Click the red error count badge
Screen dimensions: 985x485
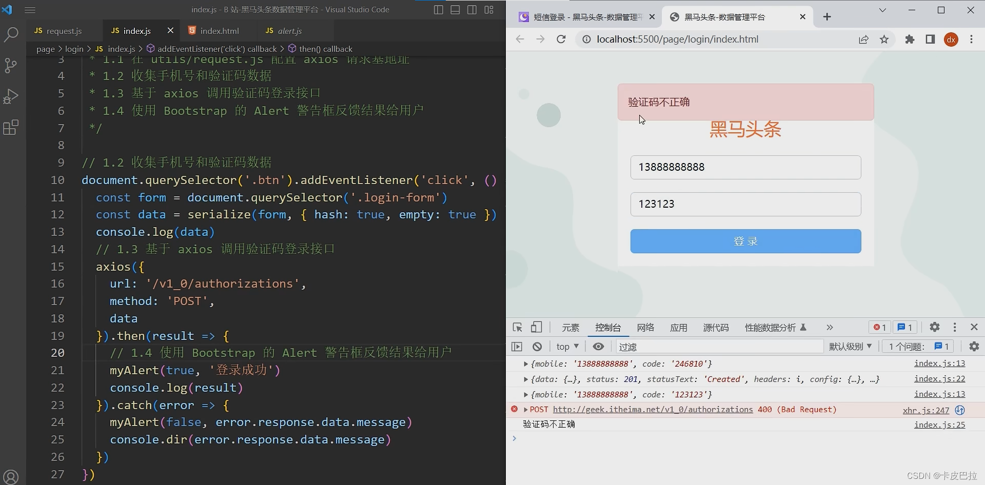click(880, 327)
